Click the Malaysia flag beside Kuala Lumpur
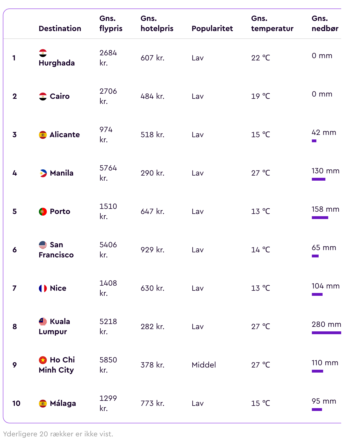344x442 pixels. [x=43, y=321]
